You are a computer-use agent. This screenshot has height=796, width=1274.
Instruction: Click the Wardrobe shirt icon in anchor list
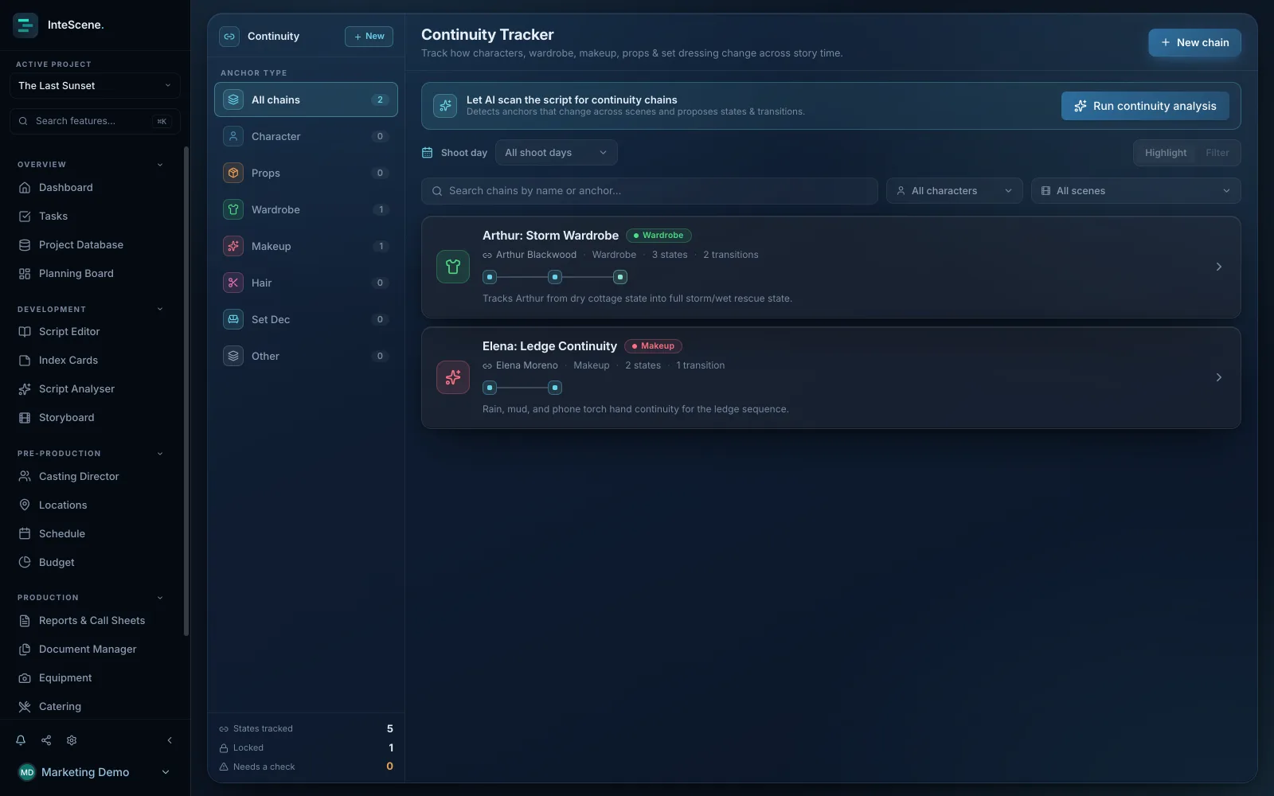(233, 209)
